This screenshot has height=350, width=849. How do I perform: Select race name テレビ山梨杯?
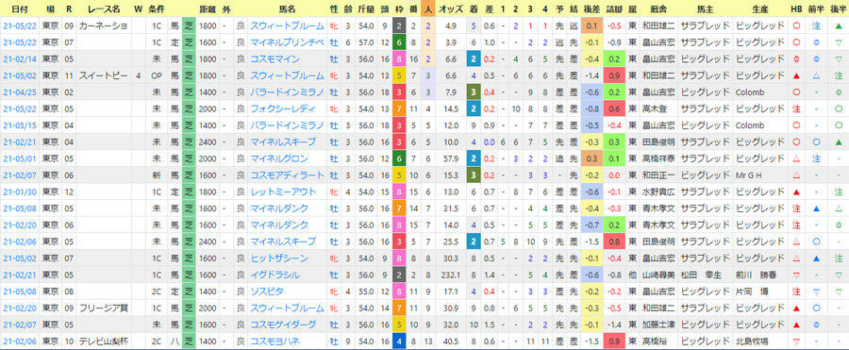[x=104, y=342]
